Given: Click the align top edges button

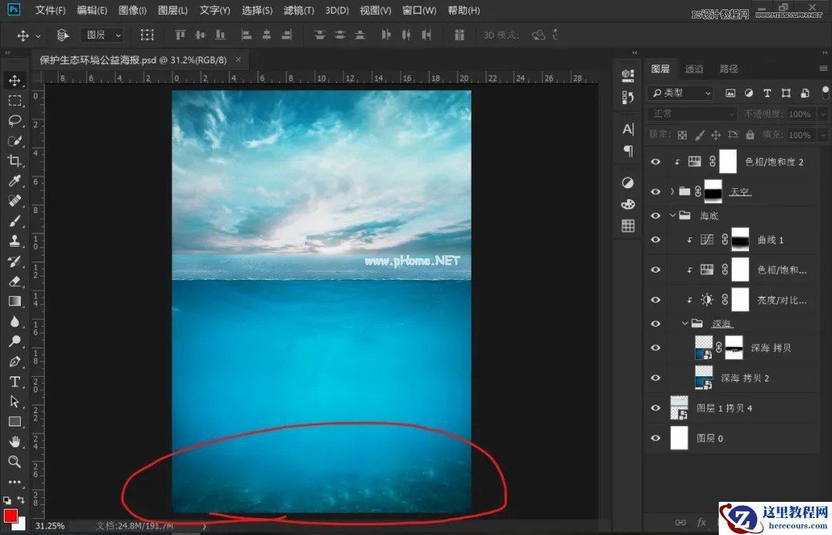Looking at the screenshot, I should [x=180, y=35].
